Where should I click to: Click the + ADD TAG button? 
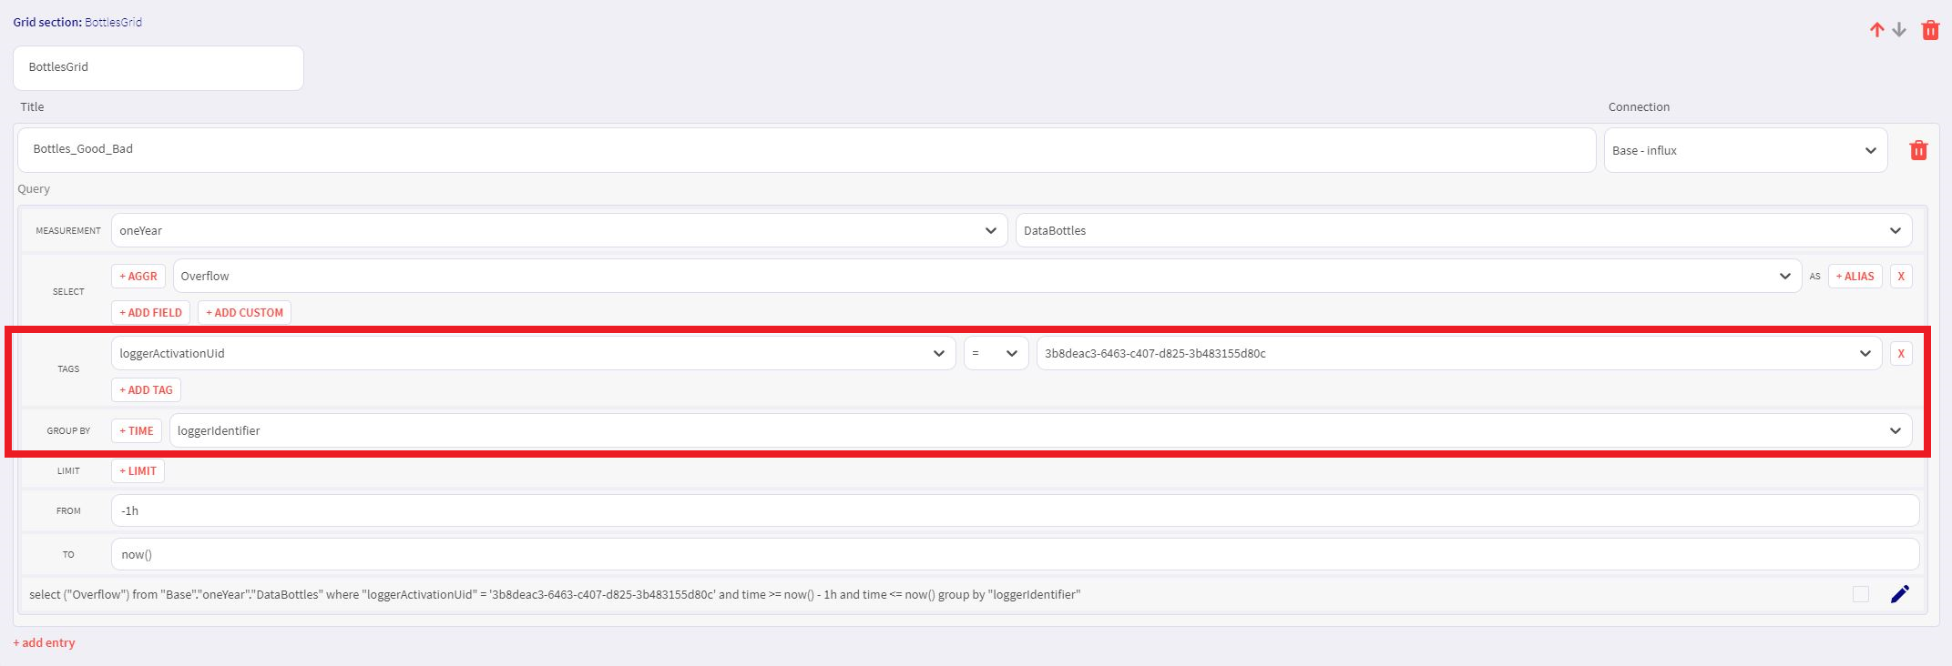click(146, 389)
